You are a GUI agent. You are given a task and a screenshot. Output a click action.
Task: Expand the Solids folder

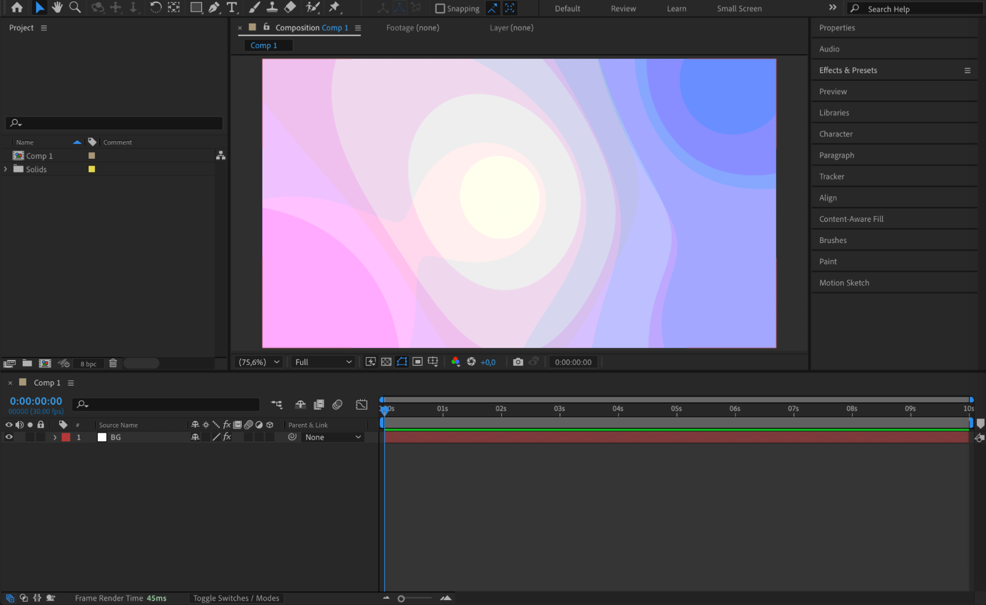(6, 169)
